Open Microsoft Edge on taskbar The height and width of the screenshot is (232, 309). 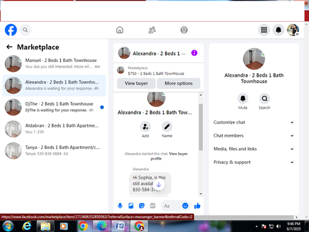pyautogui.click(x=101, y=226)
